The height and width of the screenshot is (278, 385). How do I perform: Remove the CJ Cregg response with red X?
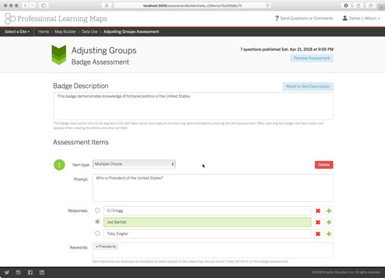pyautogui.click(x=318, y=211)
